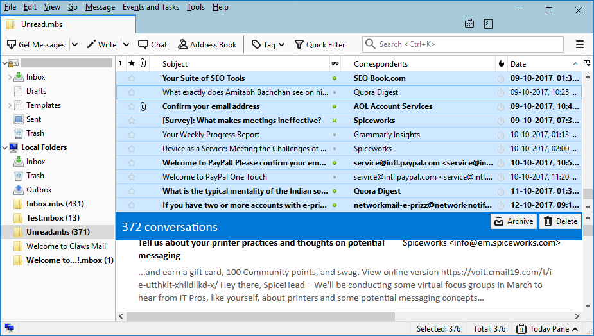The image size is (594, 336).
Task: Open the Chat window
Action: point(152,45)
